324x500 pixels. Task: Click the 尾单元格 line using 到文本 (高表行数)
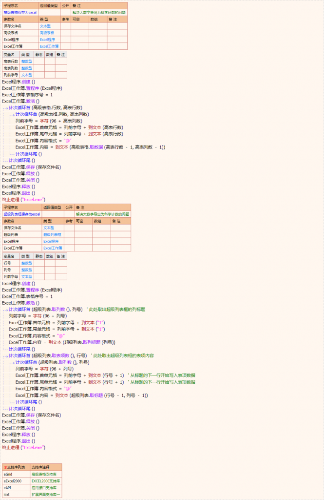pos(69,134)
